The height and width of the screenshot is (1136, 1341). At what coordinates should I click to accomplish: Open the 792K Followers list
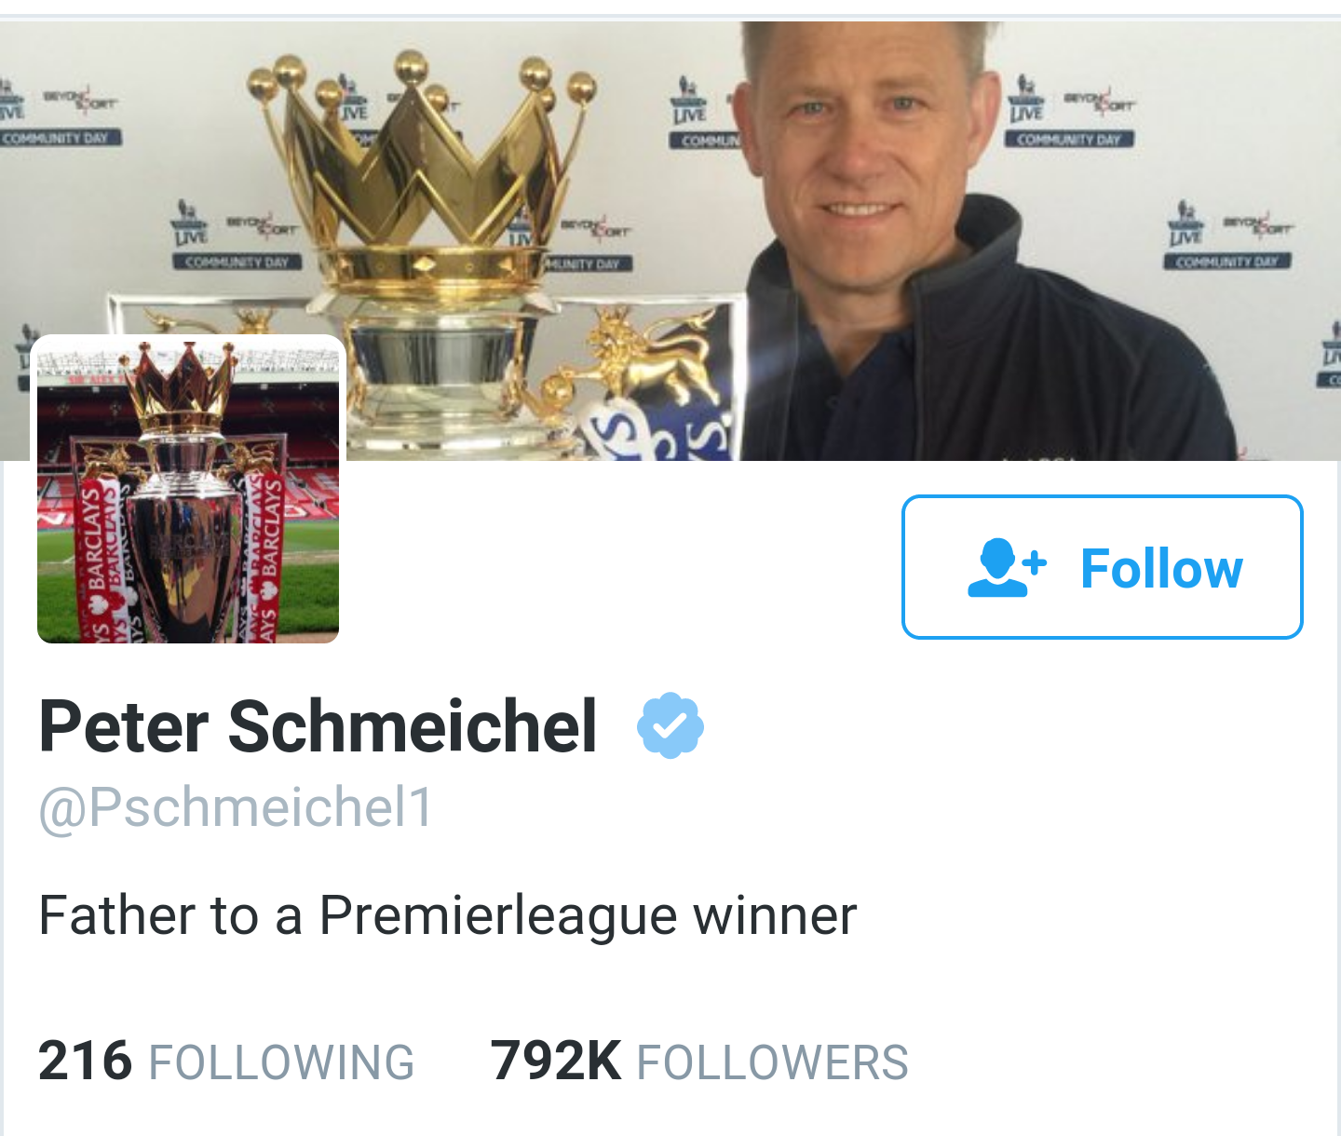point(699,1062)
